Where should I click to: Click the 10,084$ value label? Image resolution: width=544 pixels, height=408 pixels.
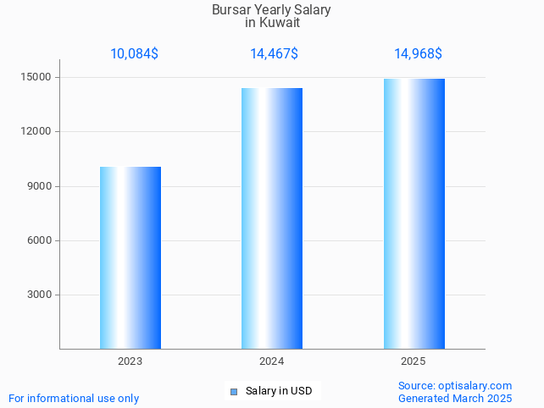click(x=134, y=54)
